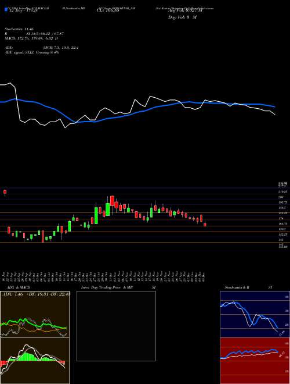Click the blue Stochastics chart panel
The height and width of the screenshot is (384, 290).
255,314
